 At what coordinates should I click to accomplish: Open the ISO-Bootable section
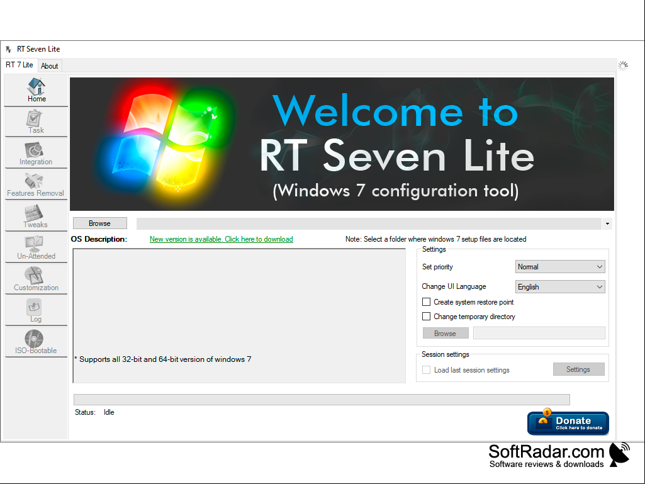point(36,342)
